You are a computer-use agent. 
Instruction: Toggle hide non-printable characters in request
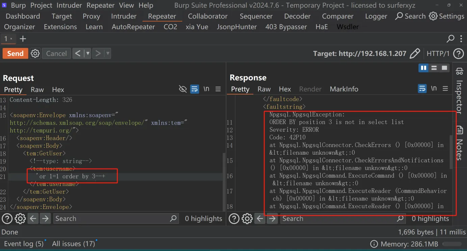point(183,89)
